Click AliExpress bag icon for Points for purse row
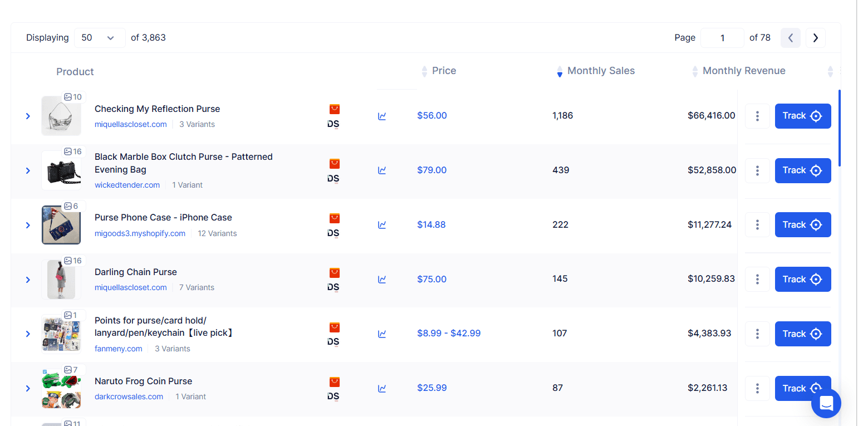The height and width of the screenshot is (426, 858). click(334, 327)
